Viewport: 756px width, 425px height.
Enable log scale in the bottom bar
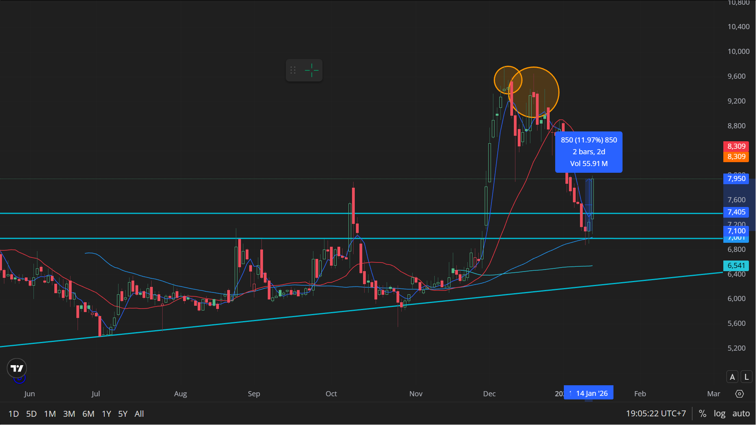(719, 414)
